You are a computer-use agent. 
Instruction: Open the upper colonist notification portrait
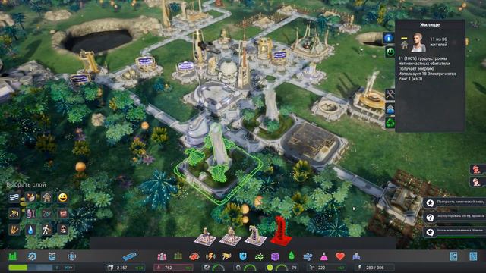(477, 169)
